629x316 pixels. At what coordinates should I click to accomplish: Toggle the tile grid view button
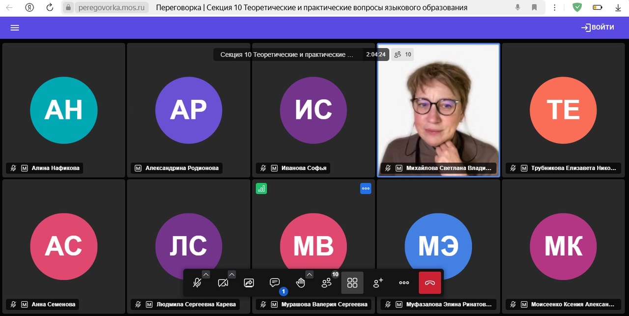(352, 283)
